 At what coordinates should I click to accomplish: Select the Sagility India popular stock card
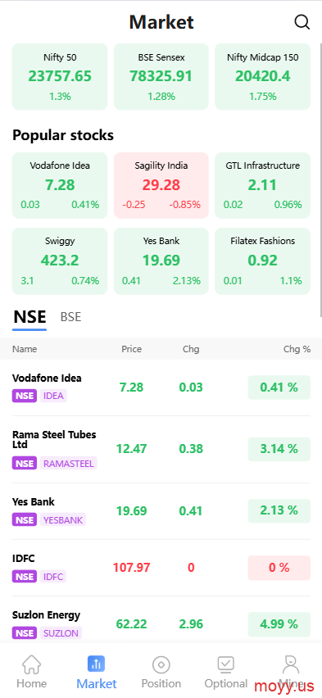tap(161, 185)
